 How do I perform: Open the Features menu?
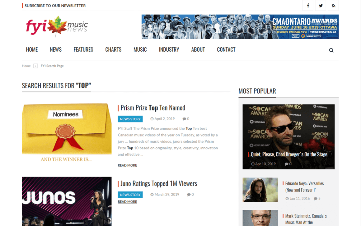click(83, 50)
